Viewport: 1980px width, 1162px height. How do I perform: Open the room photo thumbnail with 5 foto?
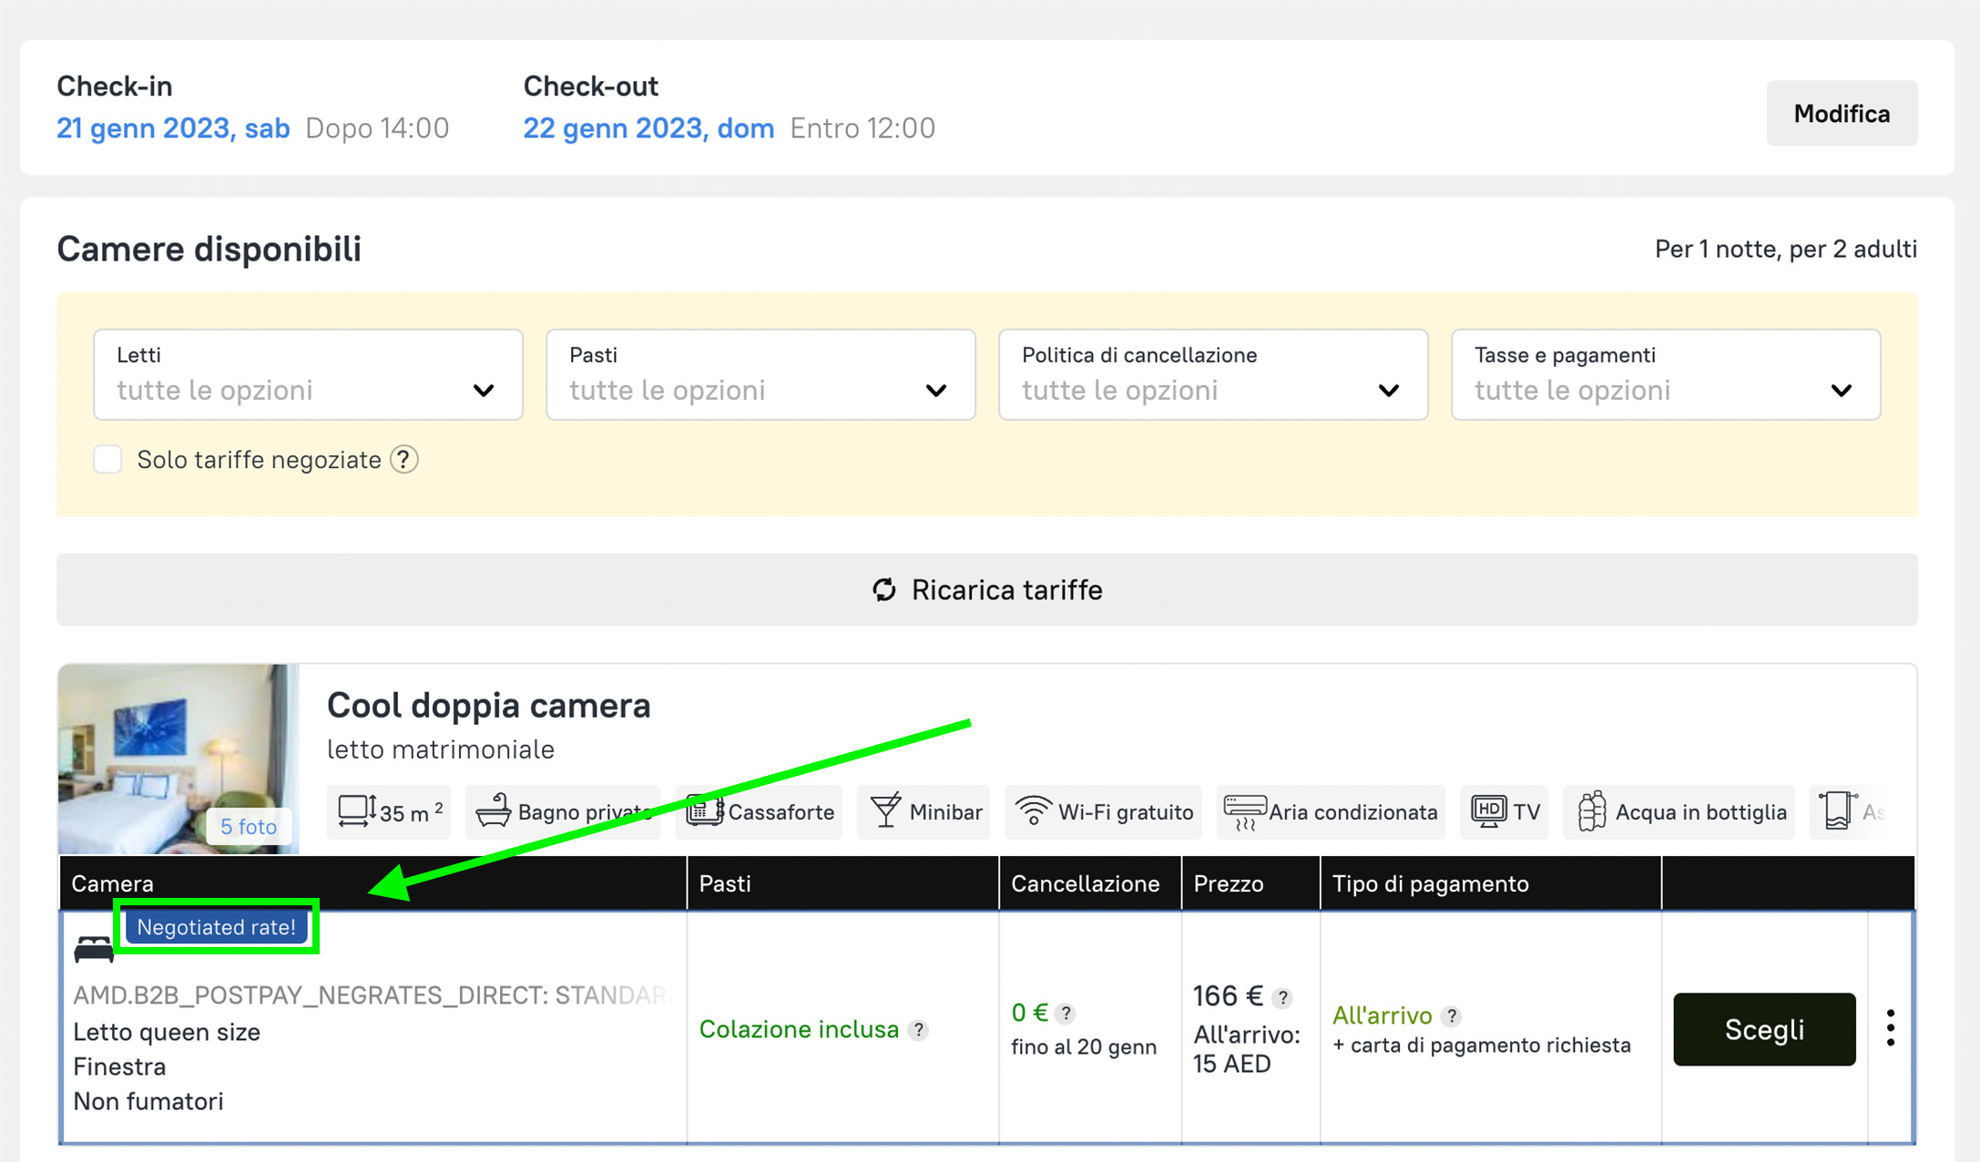179,758
